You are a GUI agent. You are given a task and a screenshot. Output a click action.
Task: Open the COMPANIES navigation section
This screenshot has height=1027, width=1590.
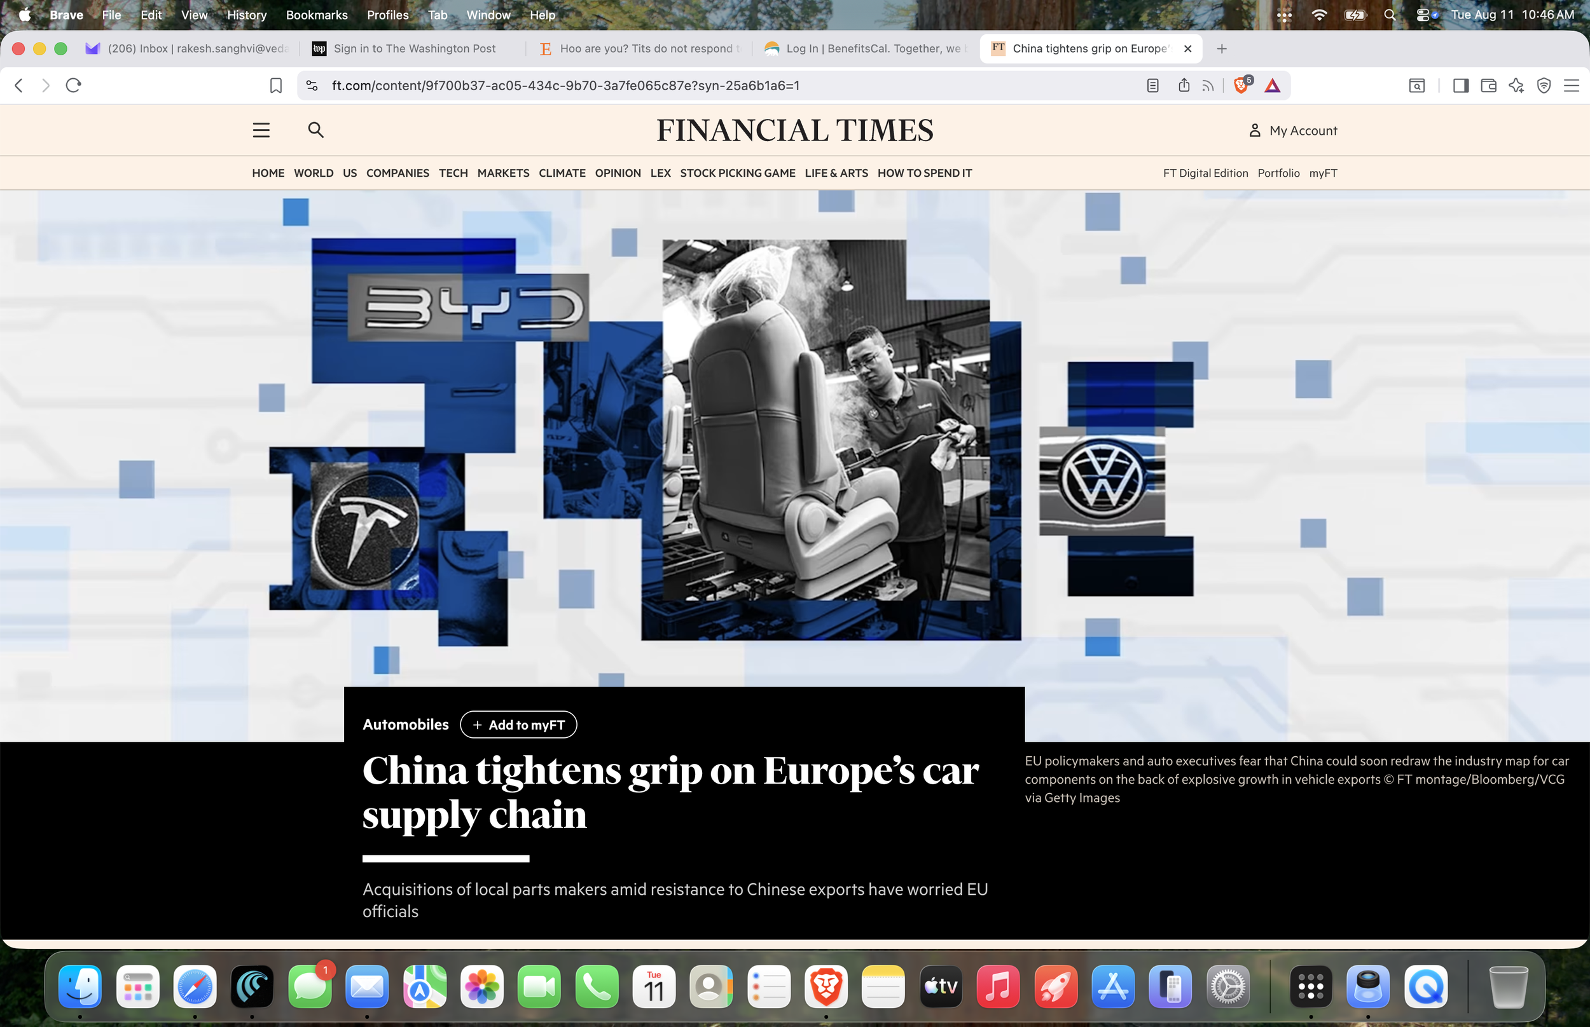(397, 173)
